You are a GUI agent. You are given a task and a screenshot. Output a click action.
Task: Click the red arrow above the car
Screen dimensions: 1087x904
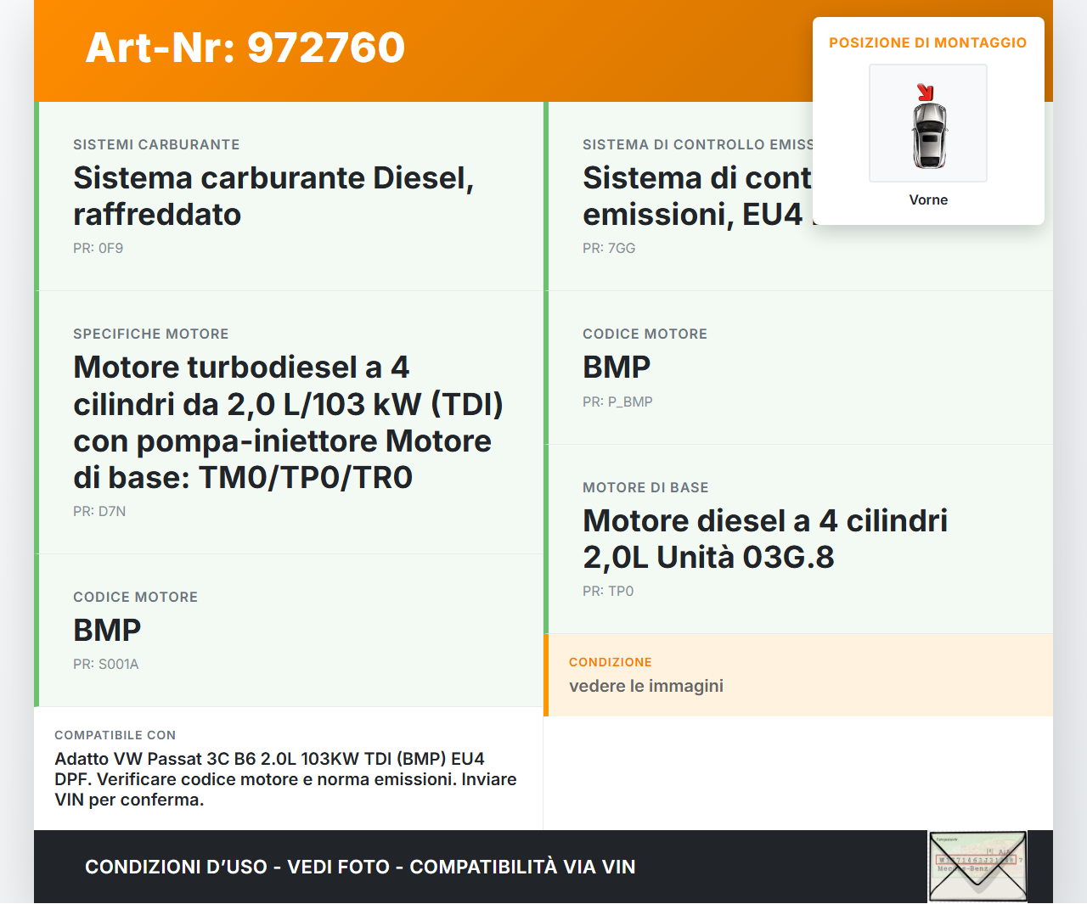(925, 92)
